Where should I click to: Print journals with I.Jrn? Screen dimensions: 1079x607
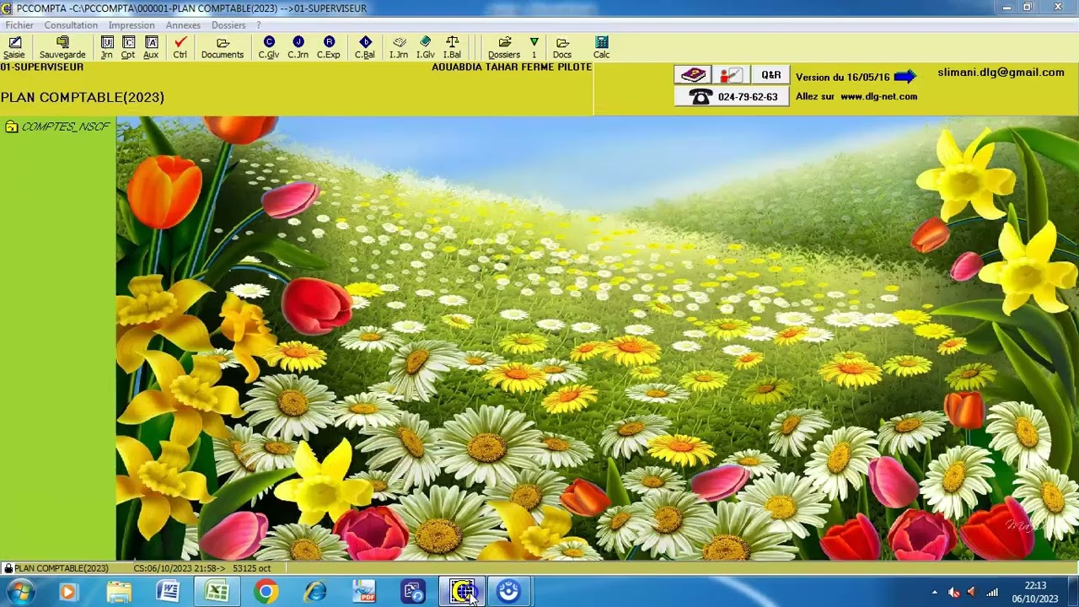pyautogui.click(x=399, y=47)
